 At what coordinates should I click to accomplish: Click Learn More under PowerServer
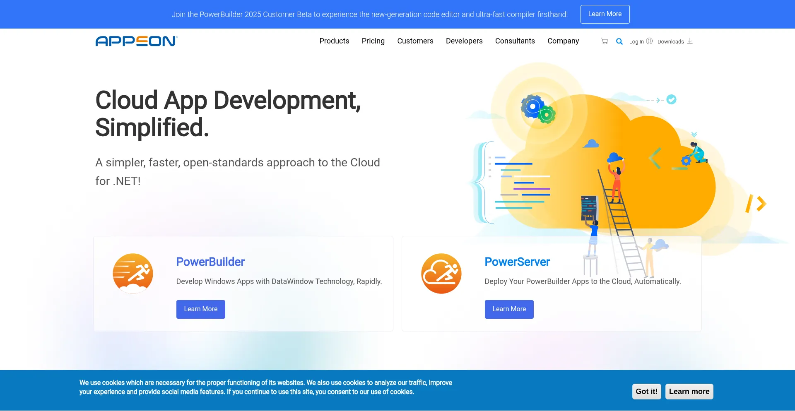point(509,309)
